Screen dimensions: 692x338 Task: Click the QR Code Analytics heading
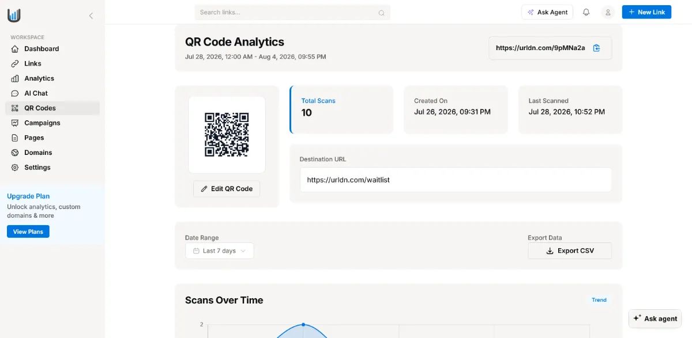point(235,42)
